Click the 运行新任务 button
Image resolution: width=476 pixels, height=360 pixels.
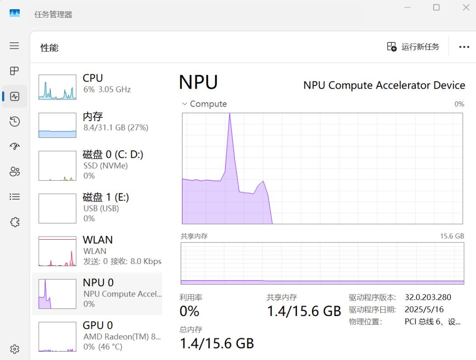point(413,47)
